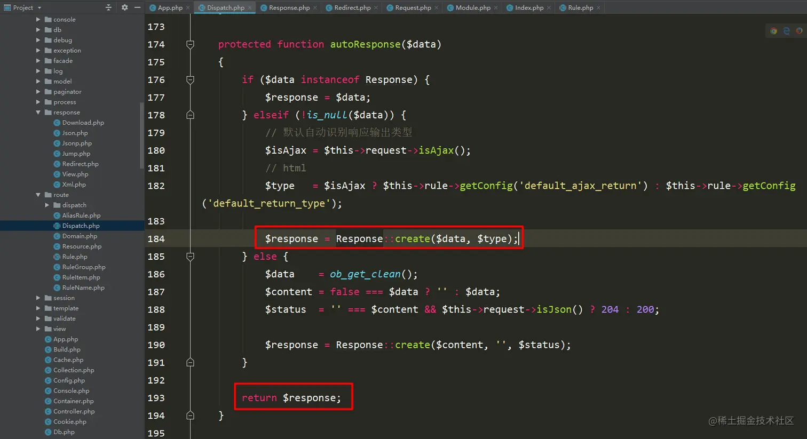Expand the console folder
The height and width of the screenshot is (439, 807).
[38, 20]
